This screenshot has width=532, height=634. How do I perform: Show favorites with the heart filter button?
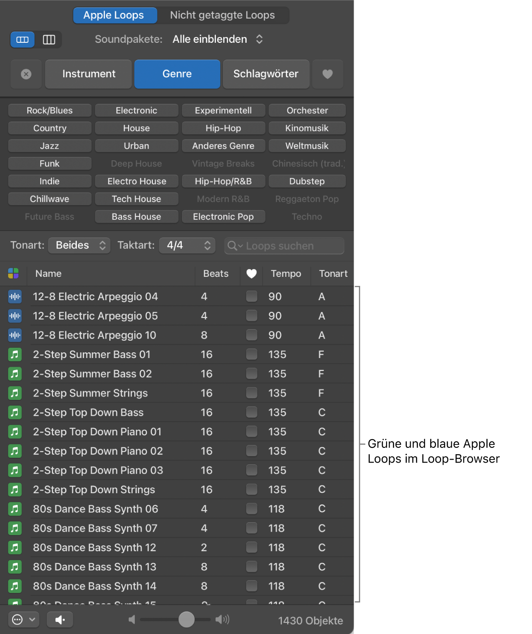(328, 74)
